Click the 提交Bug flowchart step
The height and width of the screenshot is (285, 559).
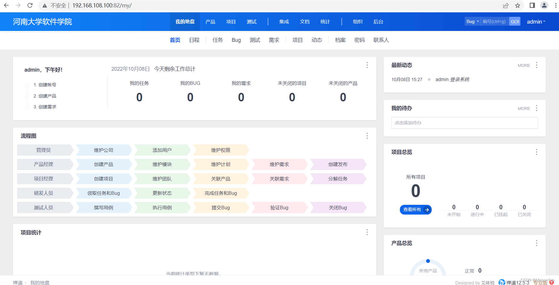[x=221, y=208]
